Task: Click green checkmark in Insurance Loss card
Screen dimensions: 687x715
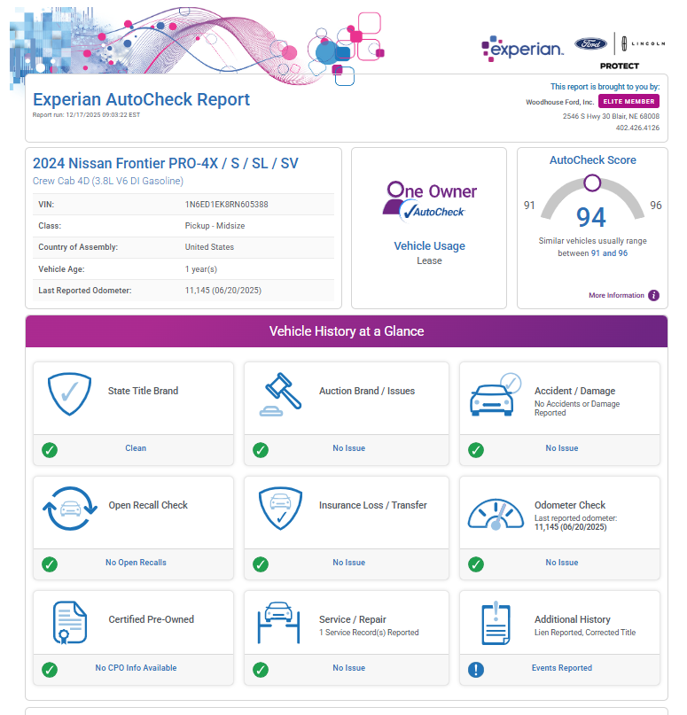Action: point(261,564)
